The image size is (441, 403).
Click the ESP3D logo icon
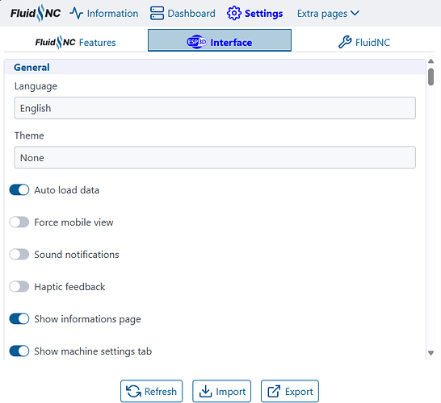[197, 42]
